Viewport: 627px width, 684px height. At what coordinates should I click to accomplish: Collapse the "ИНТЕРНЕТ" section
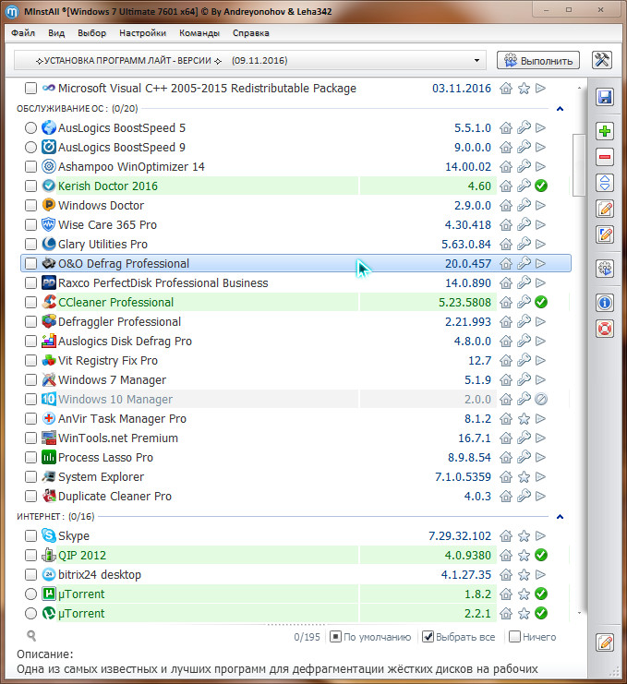(561, 517)
